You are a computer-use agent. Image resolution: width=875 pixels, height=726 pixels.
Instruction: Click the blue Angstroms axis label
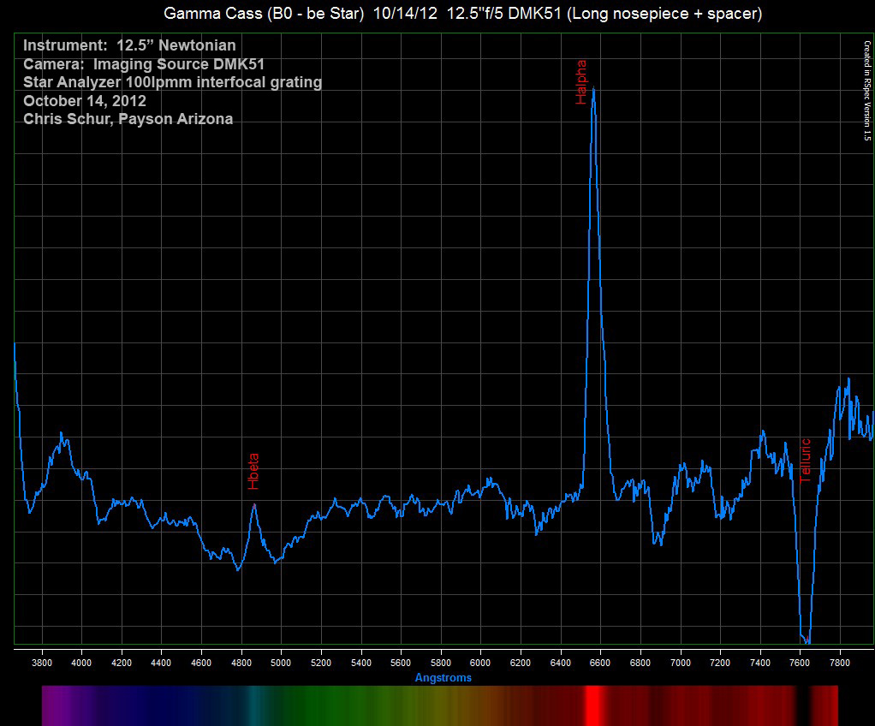pyautogui.click(x=443, y=677)
